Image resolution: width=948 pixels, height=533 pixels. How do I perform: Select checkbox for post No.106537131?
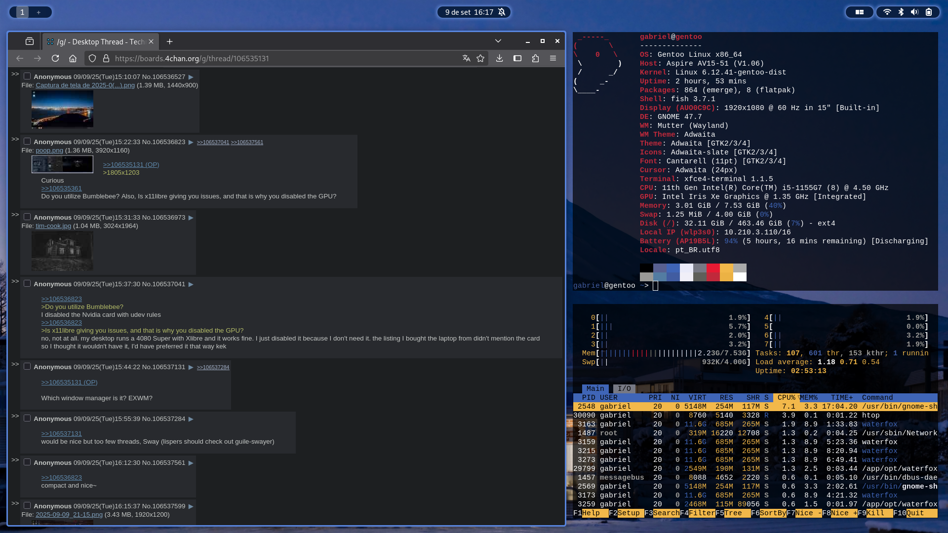[27, 367]
